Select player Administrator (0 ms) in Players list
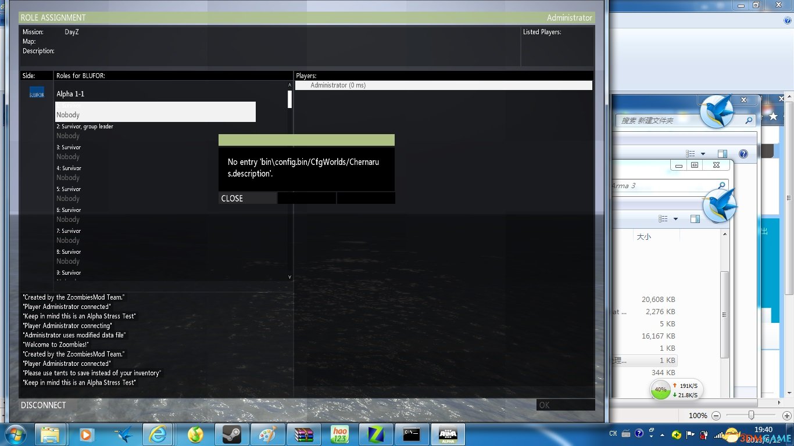This screenshot has width=794, height=446. coord(444,85)
